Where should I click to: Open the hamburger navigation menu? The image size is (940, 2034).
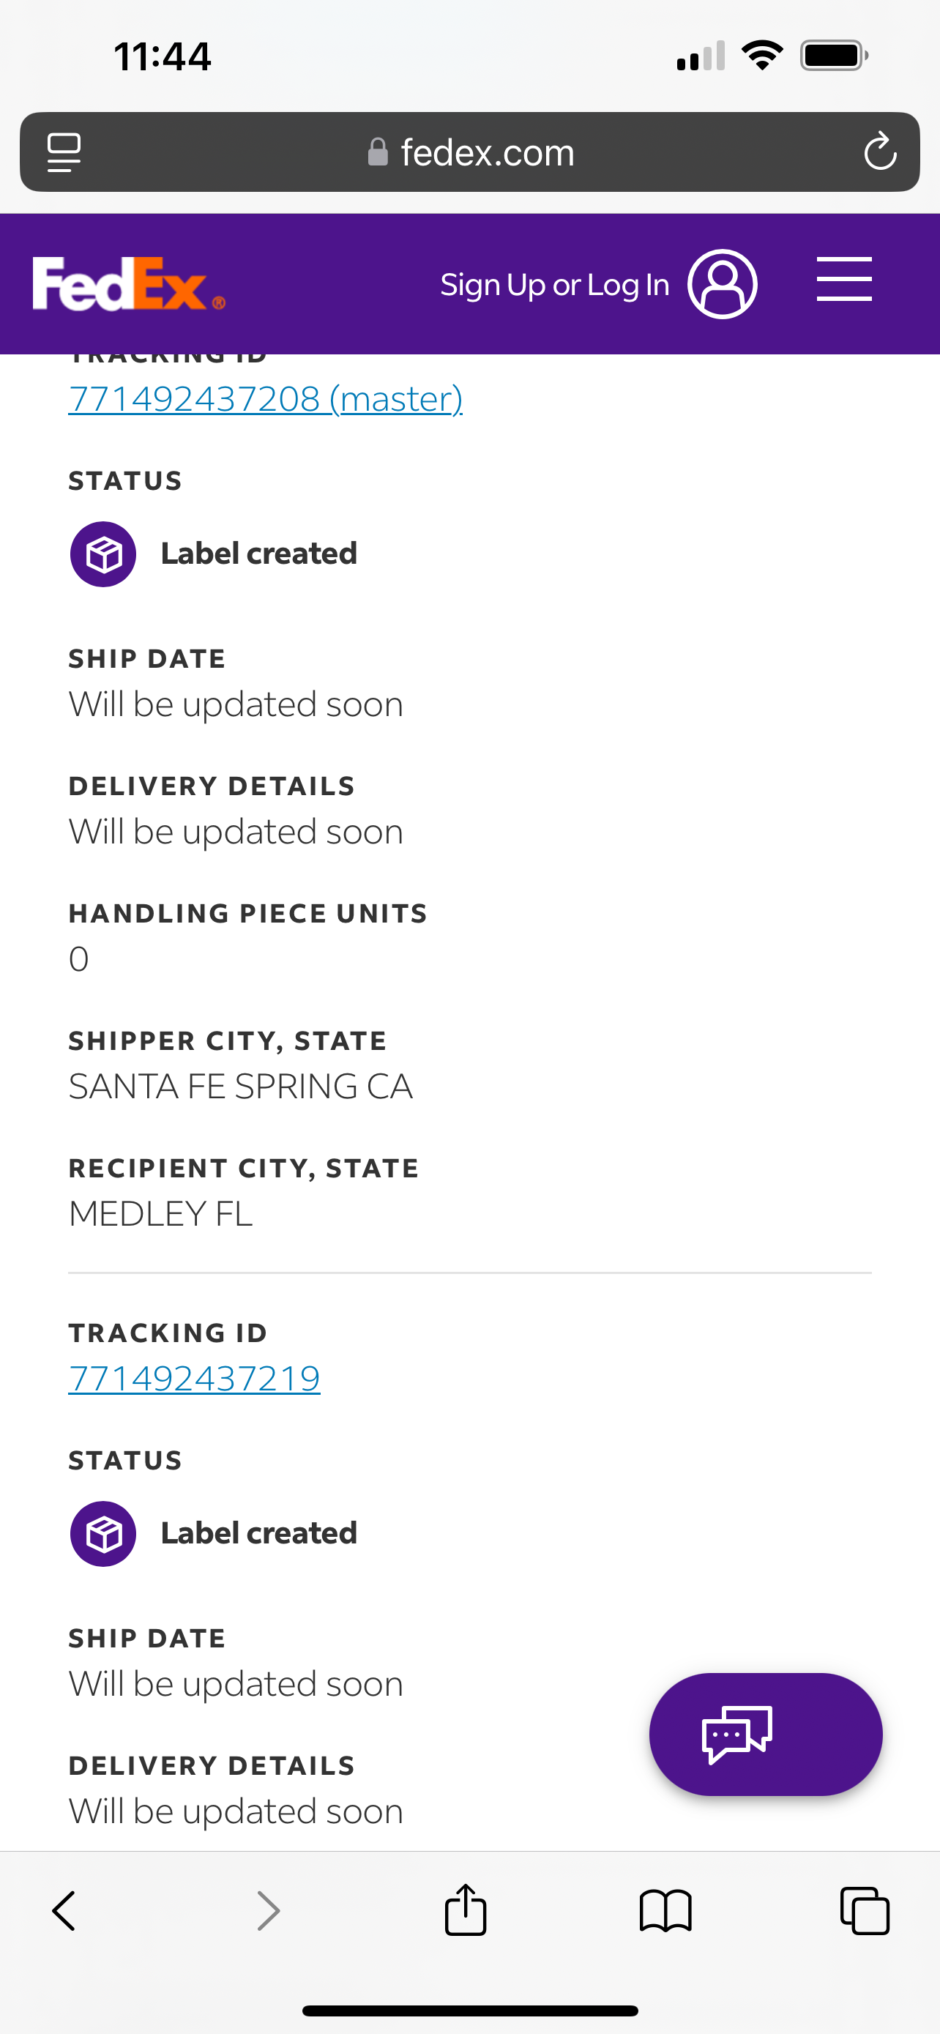point(843,279)
